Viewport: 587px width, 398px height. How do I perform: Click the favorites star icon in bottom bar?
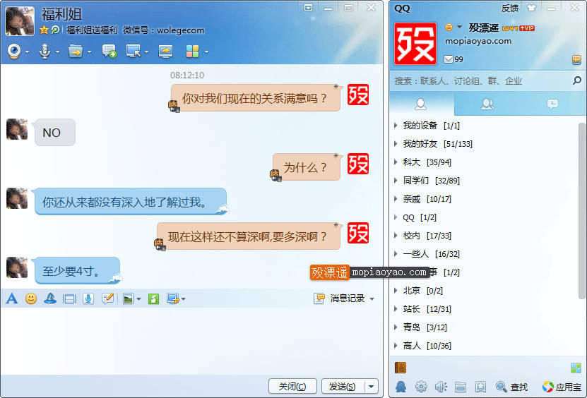click(x=480, y=387)
